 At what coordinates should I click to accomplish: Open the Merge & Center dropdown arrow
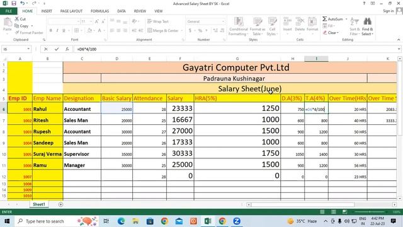coord(182,31)
